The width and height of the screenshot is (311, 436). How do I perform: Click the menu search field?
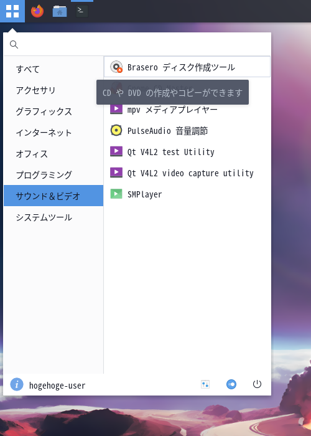pyautogui.click(x=137, y=44)
